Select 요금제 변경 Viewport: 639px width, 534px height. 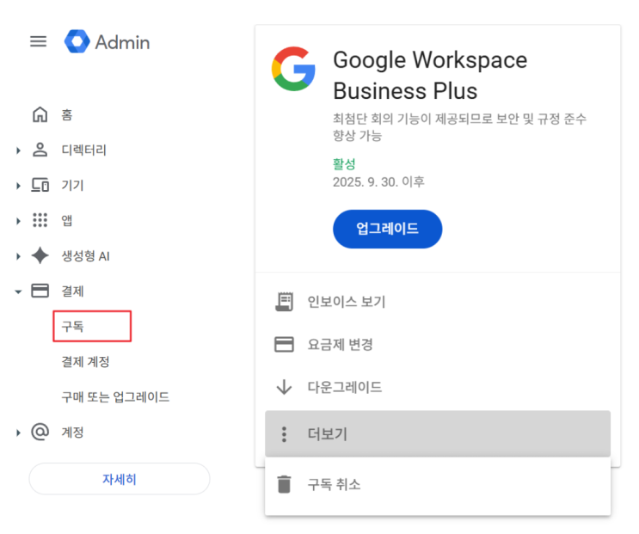[341, 344]
